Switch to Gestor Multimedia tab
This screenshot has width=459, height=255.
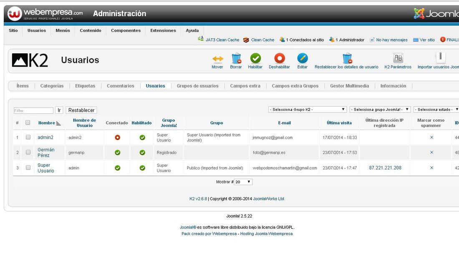click(x=350, y=86)
